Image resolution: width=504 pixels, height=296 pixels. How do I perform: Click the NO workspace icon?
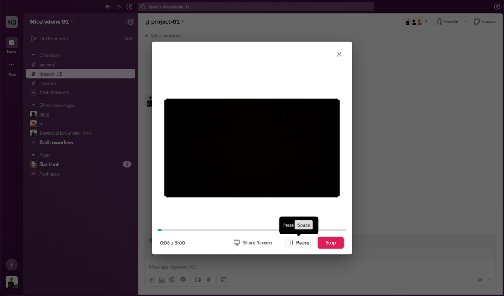tap(11, 22)
